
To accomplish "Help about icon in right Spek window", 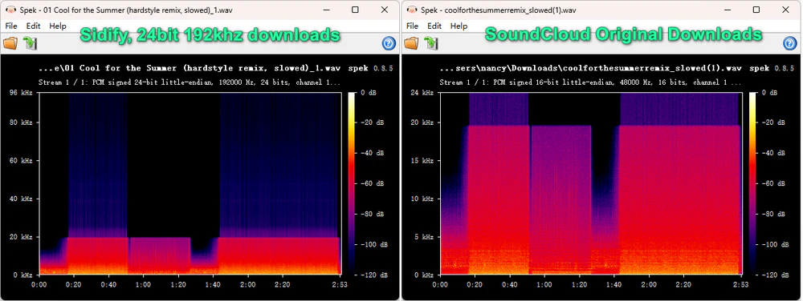I will [x=790, y=43].
